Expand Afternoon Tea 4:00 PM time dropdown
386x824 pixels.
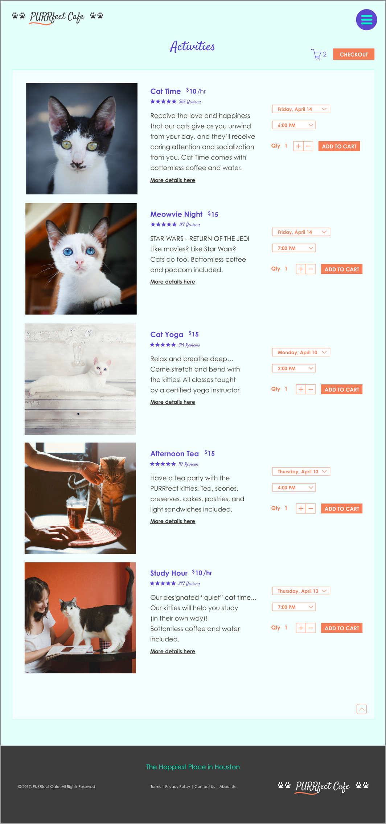coord(294,488)
